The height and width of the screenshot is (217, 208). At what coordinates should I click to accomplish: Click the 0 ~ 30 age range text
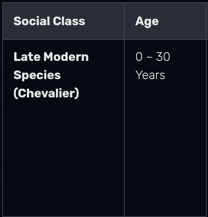click(153, 57)
